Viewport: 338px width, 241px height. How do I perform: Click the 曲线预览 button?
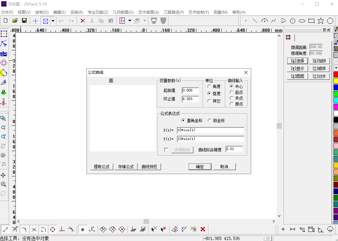point(149,167)
